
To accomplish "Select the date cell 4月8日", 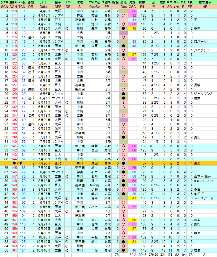I will (43, 11).
